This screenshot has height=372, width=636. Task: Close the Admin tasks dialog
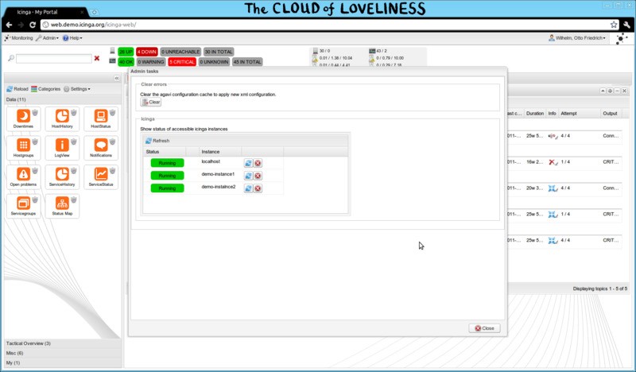click(x=484, y=328)
